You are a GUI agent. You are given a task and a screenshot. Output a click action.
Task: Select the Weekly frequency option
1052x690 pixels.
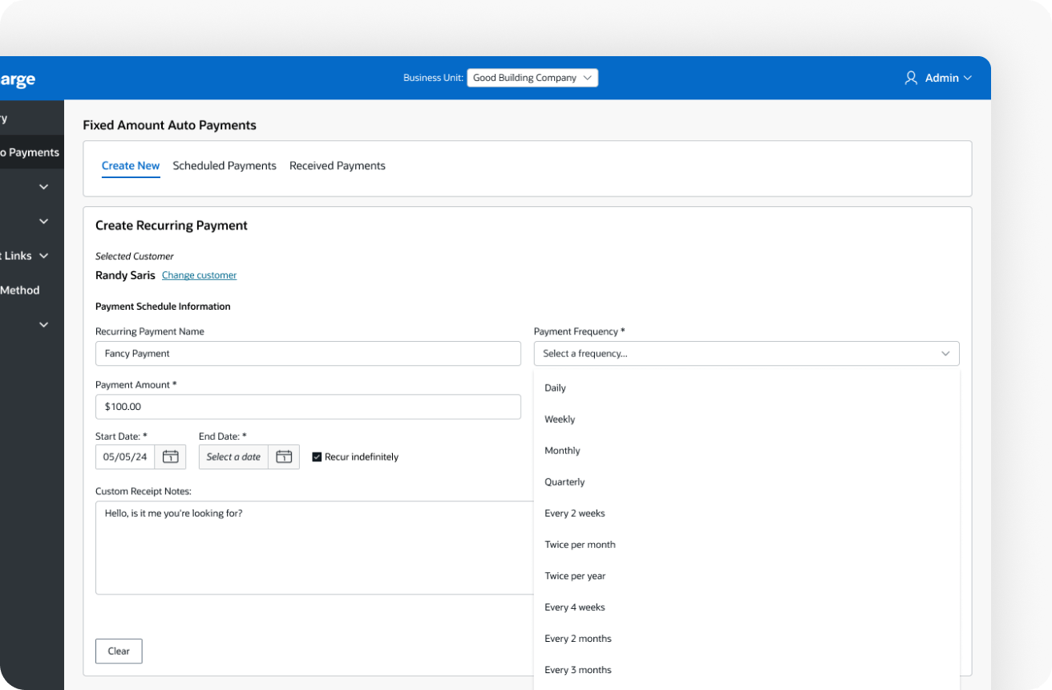[x=747, y=420]
